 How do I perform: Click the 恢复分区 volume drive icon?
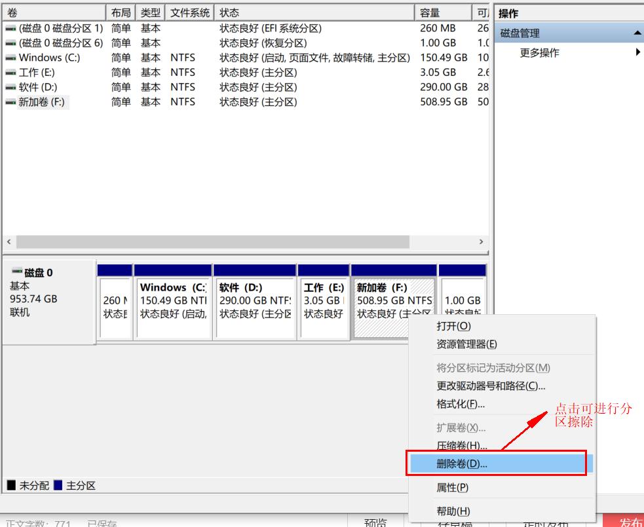coord(9,43)
